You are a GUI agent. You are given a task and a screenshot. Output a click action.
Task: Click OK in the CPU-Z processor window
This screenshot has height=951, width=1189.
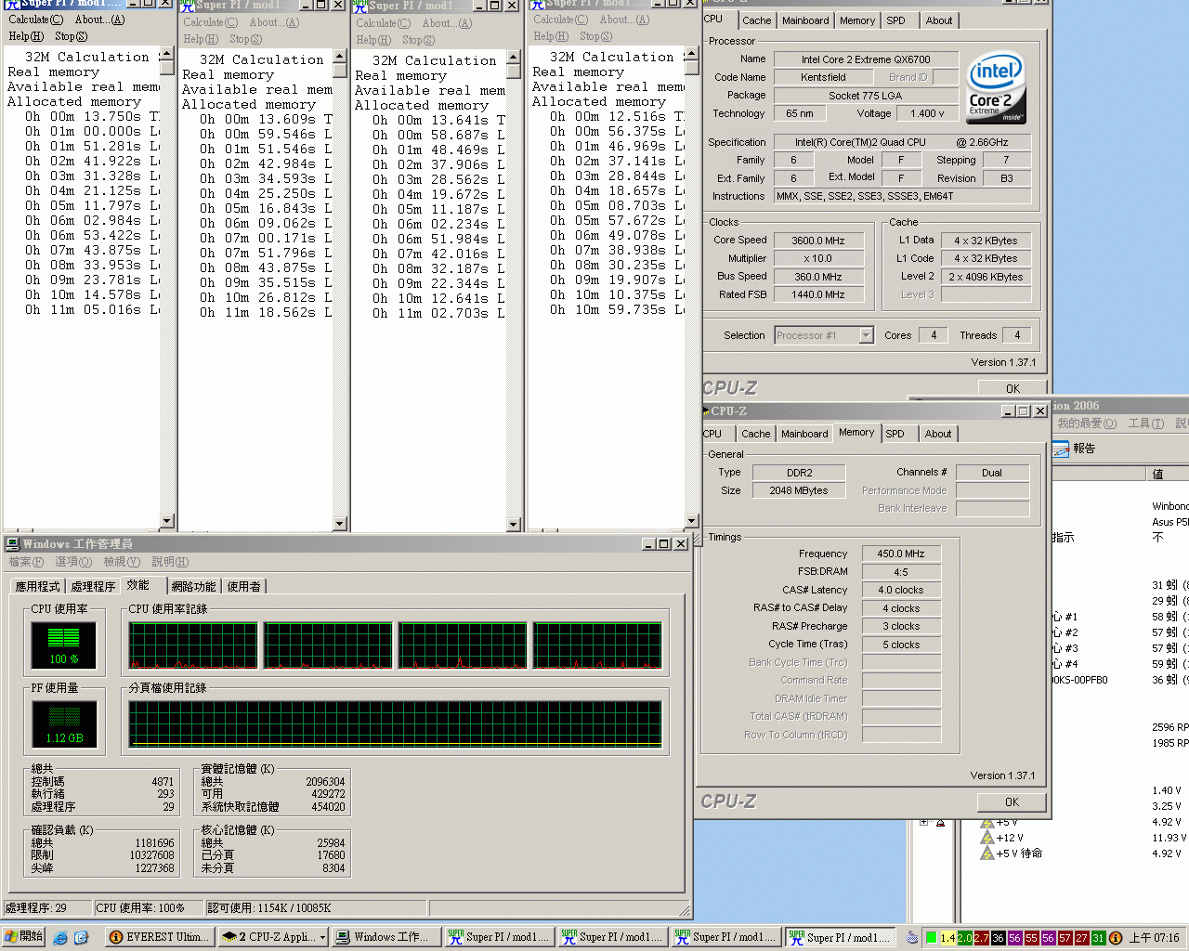click(x=1013, y=388)
